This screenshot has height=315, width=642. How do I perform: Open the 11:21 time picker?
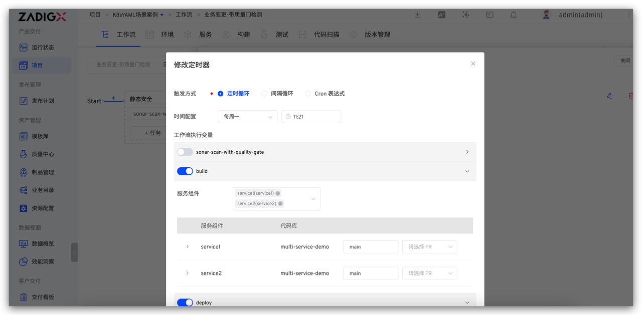[x=311, y=116]
